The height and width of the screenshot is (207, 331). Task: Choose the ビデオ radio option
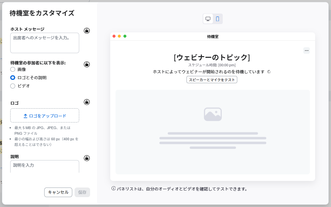(13, 86)
